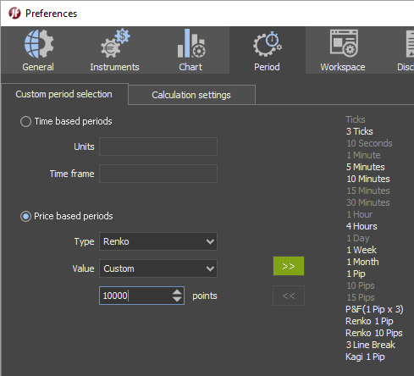Select 1 Pip in the period list
Screen dimensions: 414x376
(x=356, y=274)
